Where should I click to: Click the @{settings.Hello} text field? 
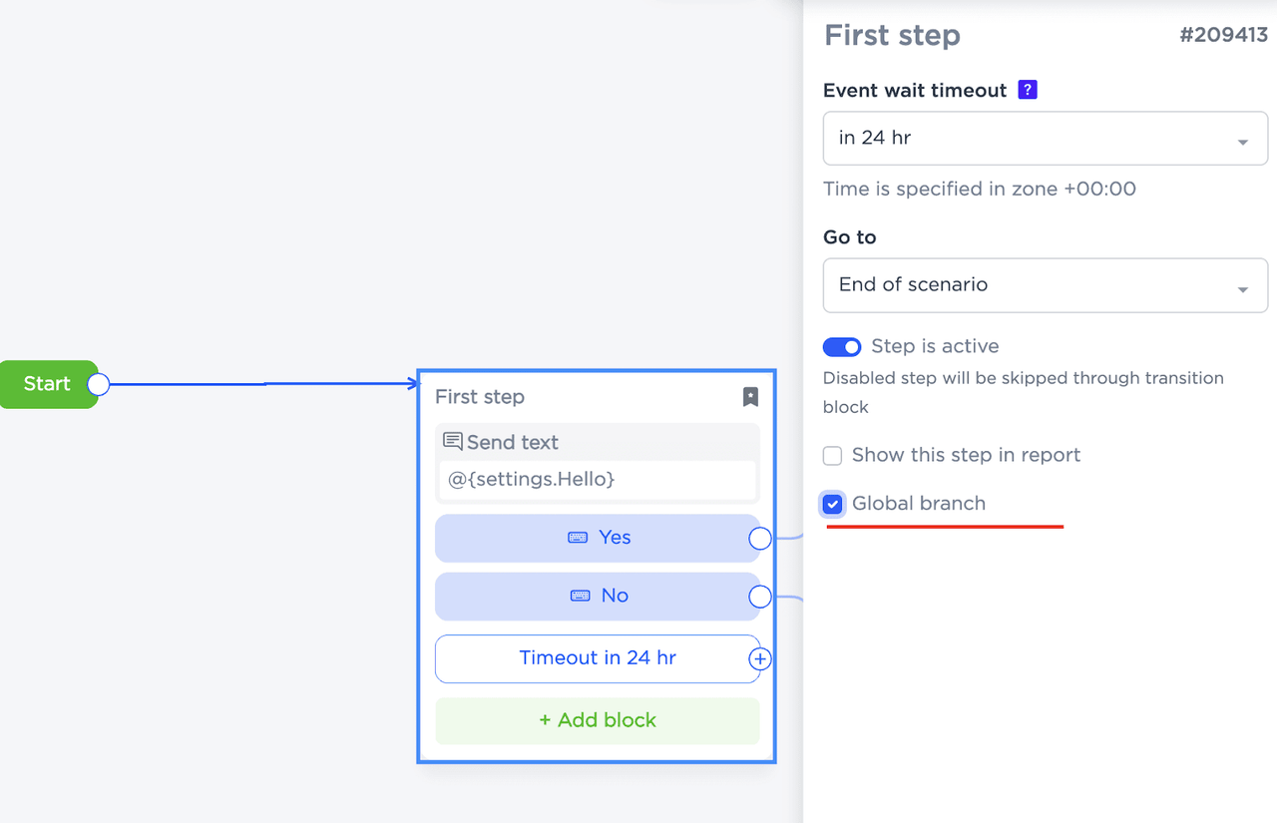click(597, 480)
